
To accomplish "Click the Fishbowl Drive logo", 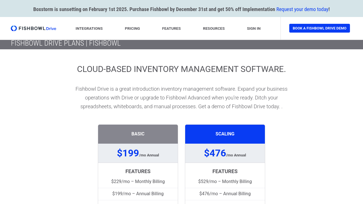I will pos(33,28).
